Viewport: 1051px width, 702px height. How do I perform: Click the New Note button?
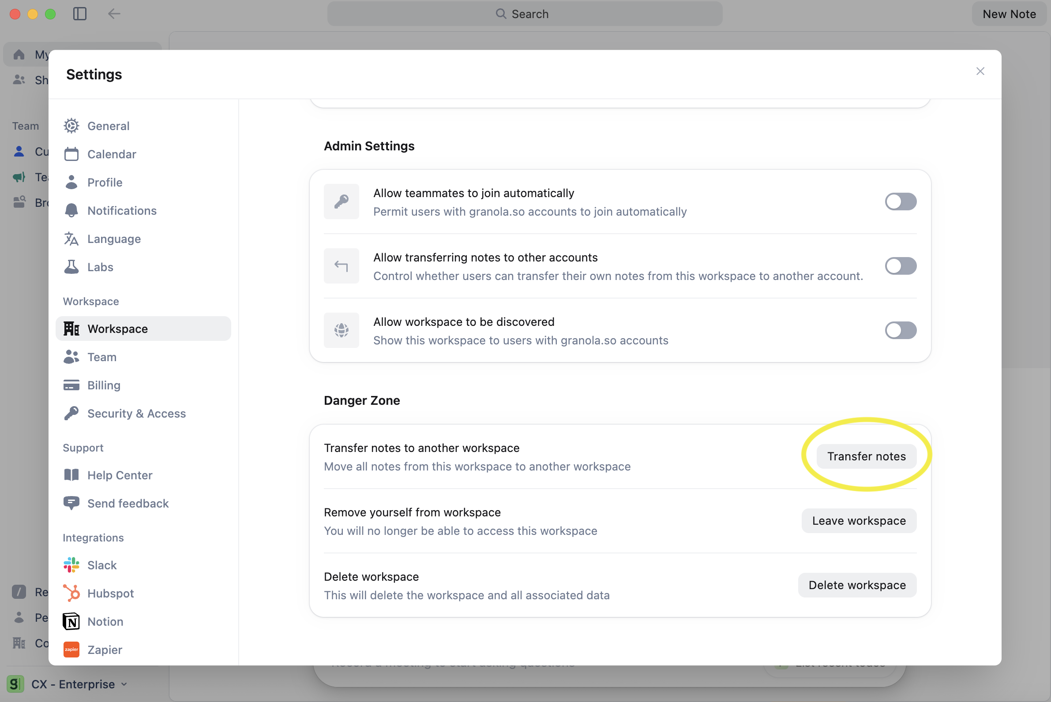coord(1009,14)
